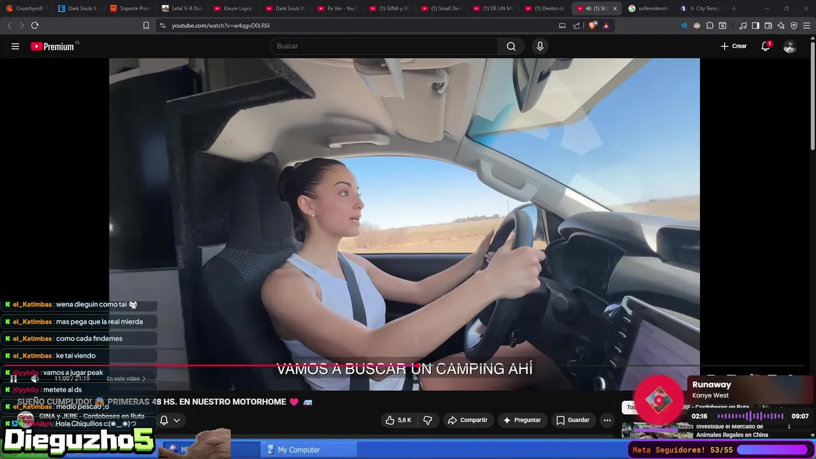Dislike the video with thumbs-down
This screenshot has width=816, height=459.
click(x=428, y=420)
